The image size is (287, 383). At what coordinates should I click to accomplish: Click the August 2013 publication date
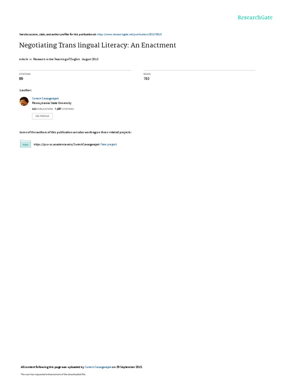[x=90, y=59]
